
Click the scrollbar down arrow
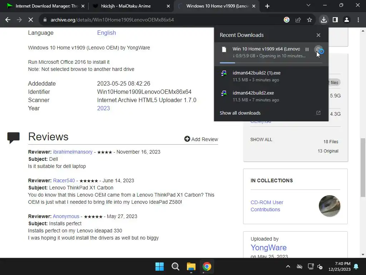[363, 255]
